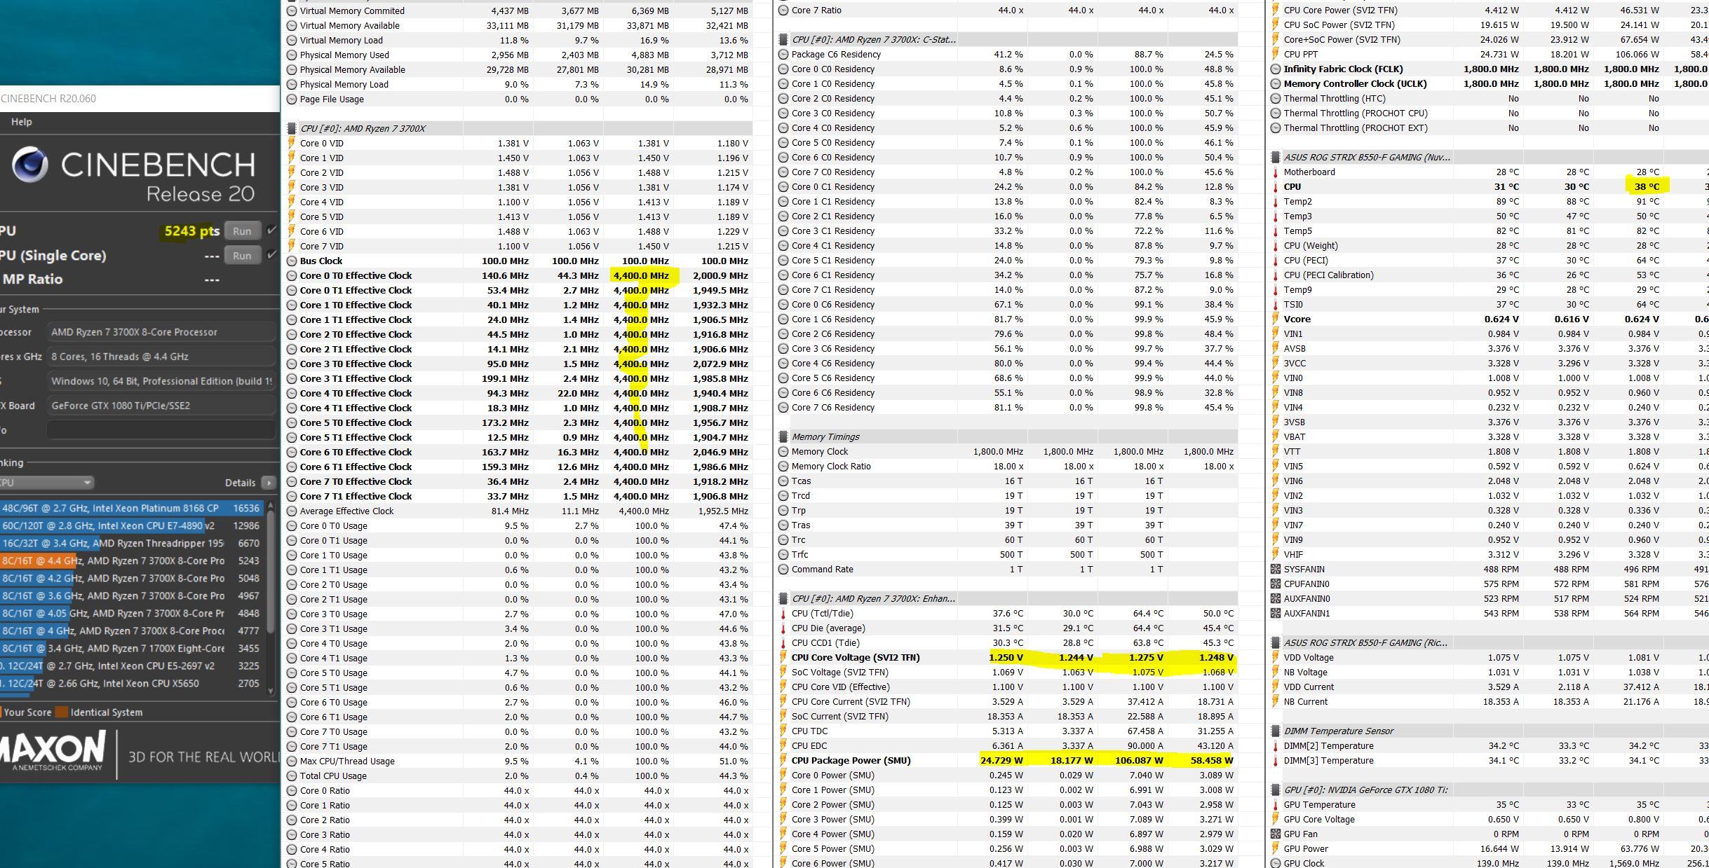The height and width of the screenshot is (868, 1709).
Task: Click the thermometer icon for CPU CCD1 (Tdie)
Action: coord(783,643)
